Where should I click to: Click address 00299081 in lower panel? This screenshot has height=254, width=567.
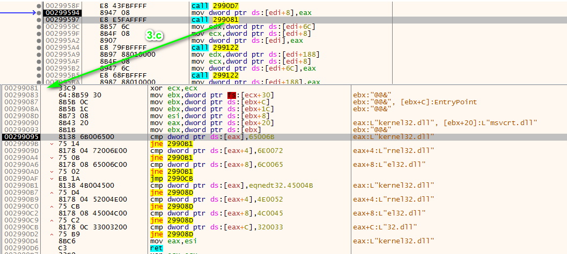coord(21,88)
